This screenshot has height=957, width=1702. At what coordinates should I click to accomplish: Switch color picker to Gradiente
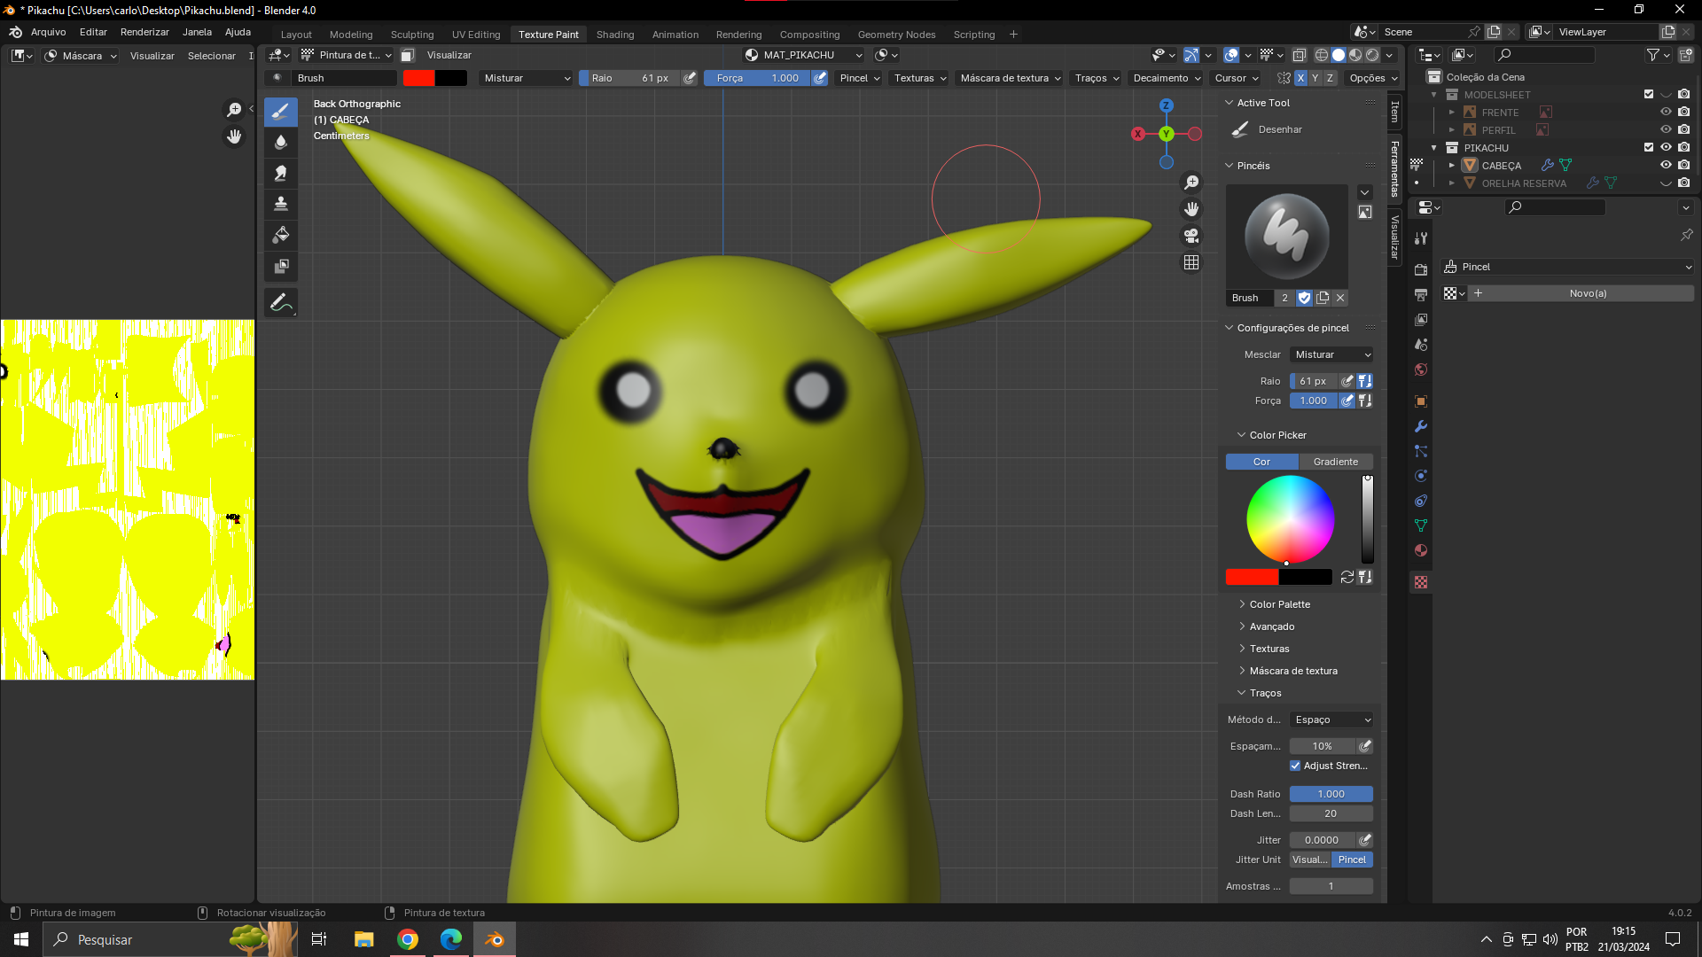tap(1335, 462)
